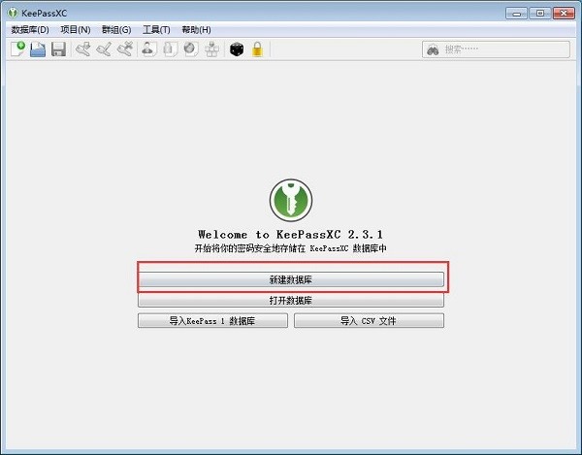This screenshot has height=455, width=582.
Task: Minimize the KeePassXC window
Action: [516, 14]
